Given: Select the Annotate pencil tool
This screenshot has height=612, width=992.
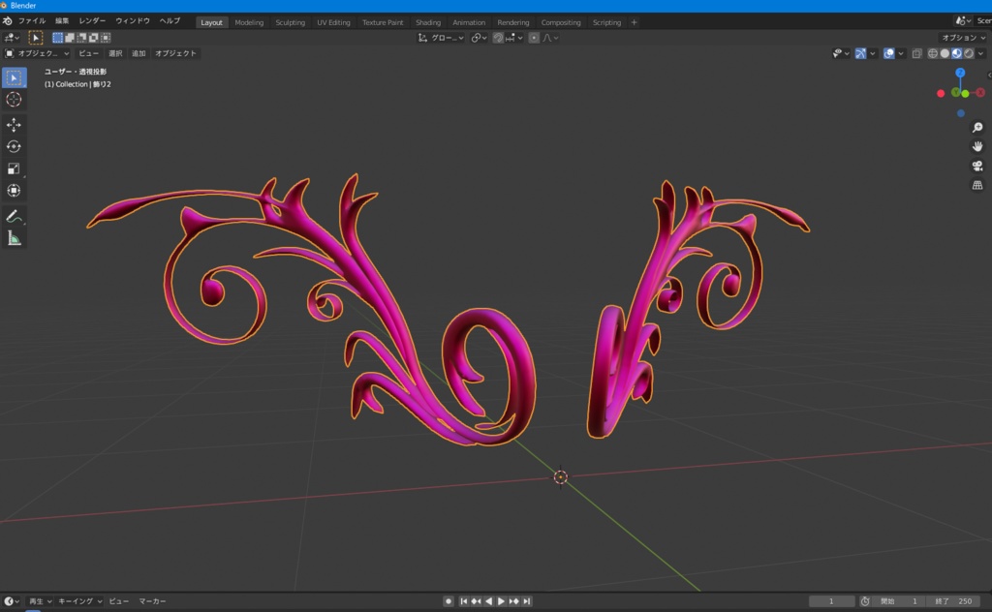Looking at the screenshot, I should 14,216.
